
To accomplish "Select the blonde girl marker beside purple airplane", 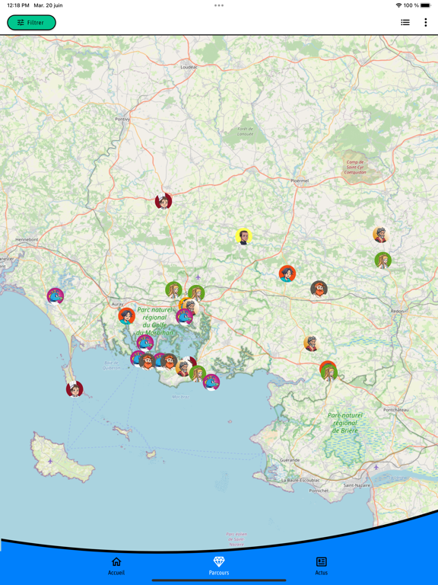I will 196,292.
